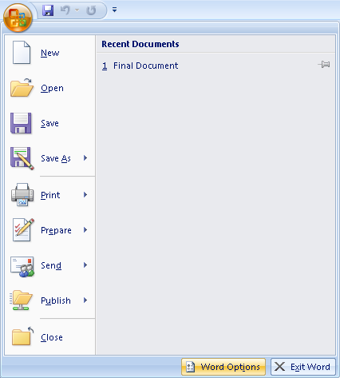The image size is (340, 378).
Task: Click the Open folder icon
Action: (x=22, y=88)
